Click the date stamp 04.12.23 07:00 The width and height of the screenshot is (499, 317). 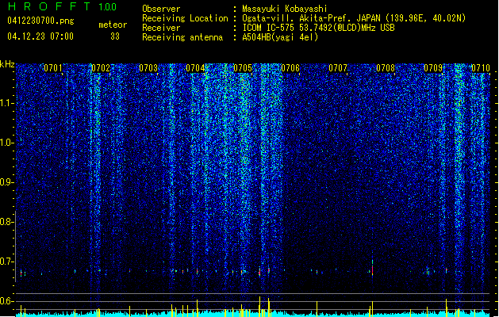pyautogui.click(x=40, y=36)
